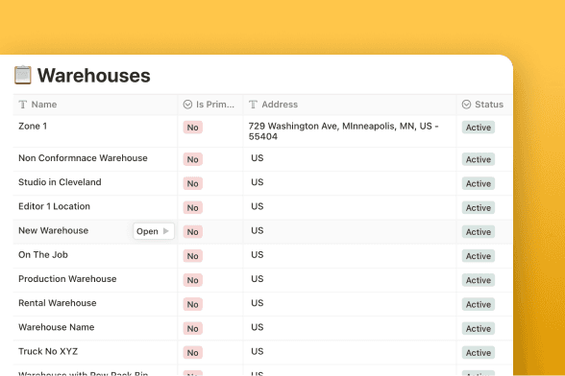
Task: Click the No tag for Truck No XYZ
Action: pos(193,353)
